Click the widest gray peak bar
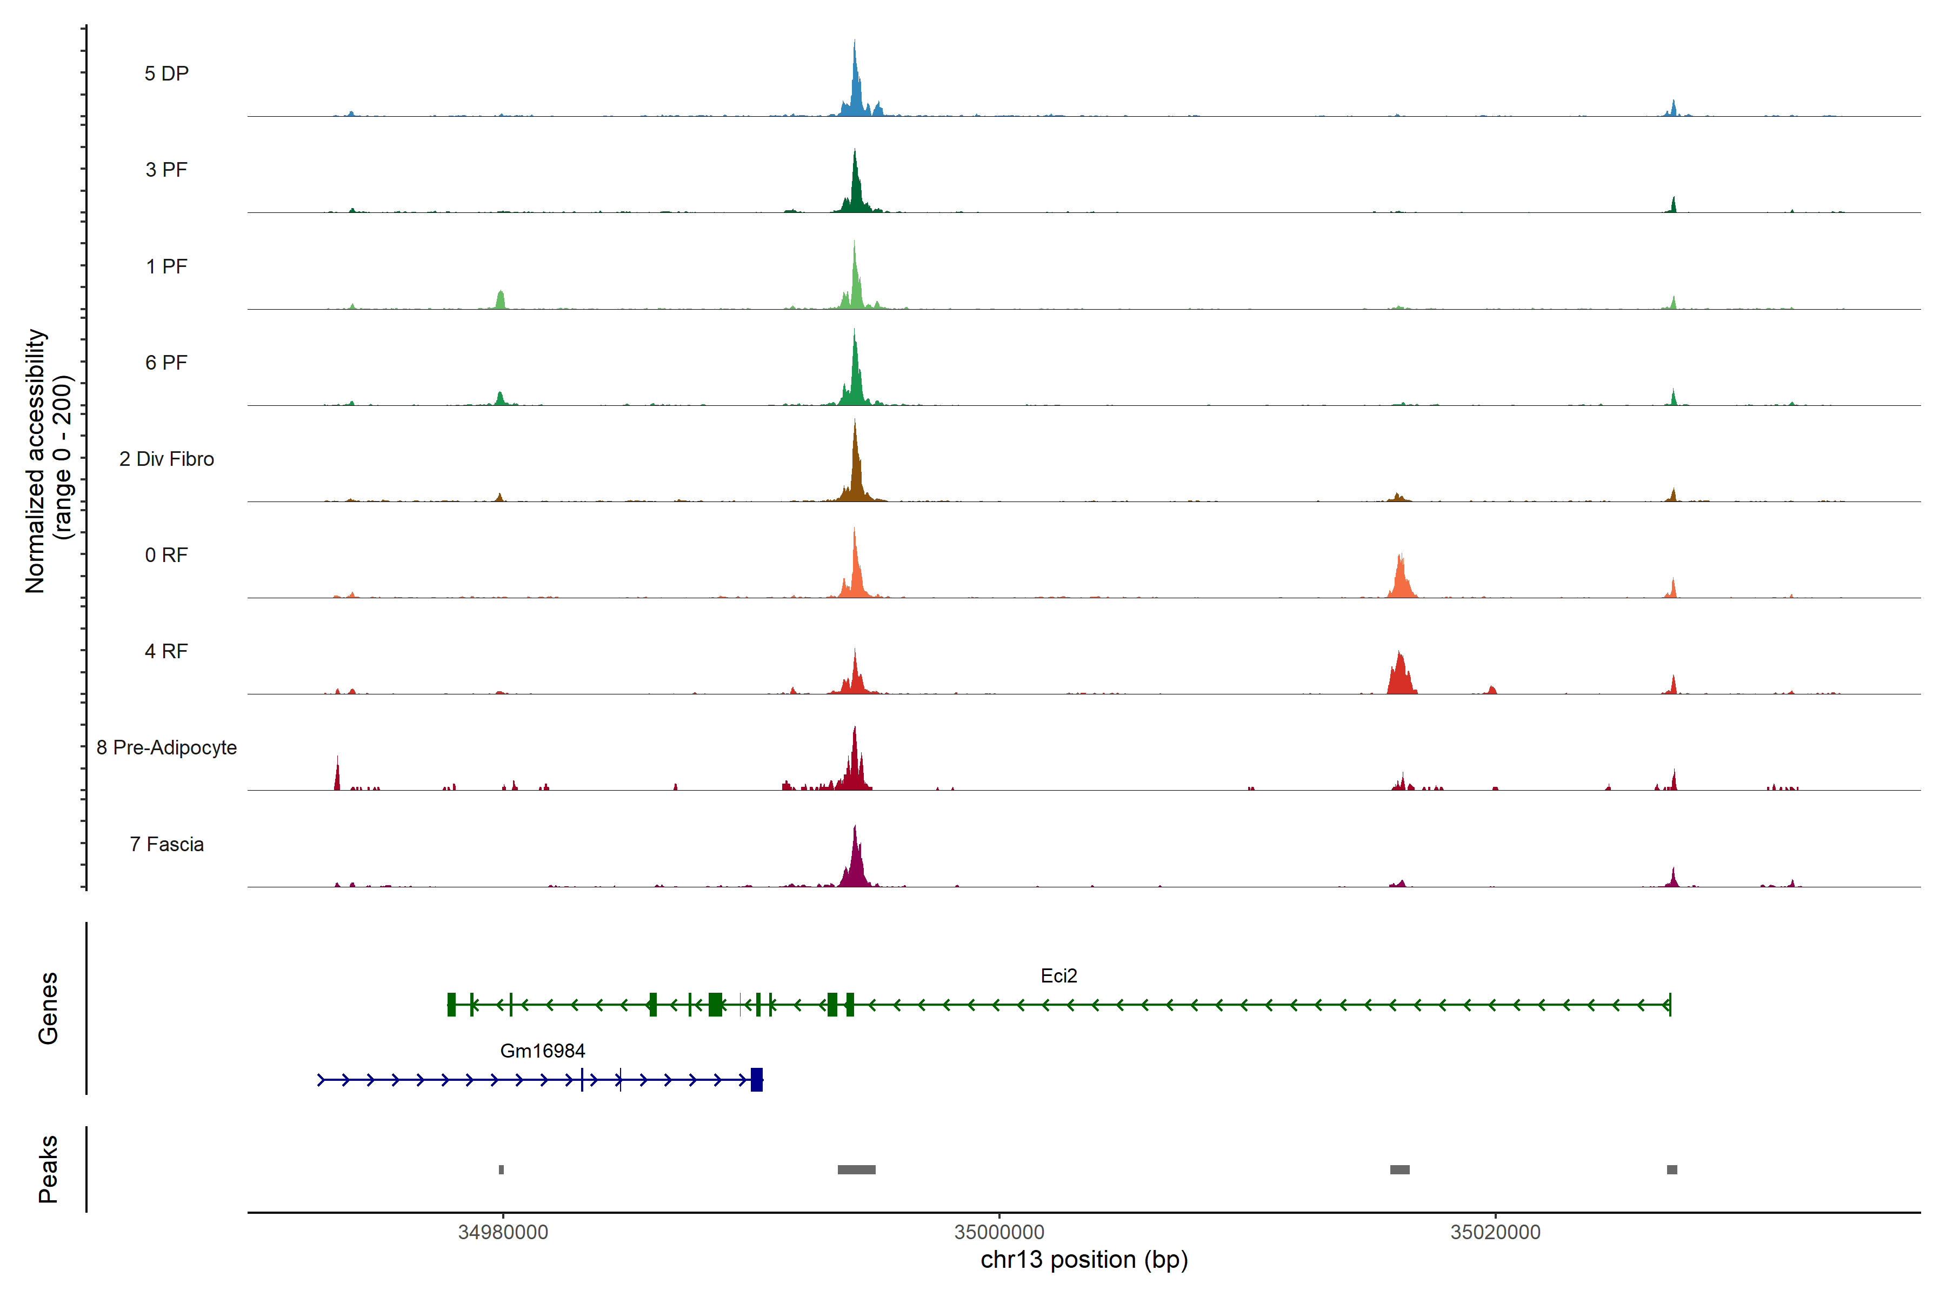Viewport: 1946px width, 1297px height. (856, 1169)
